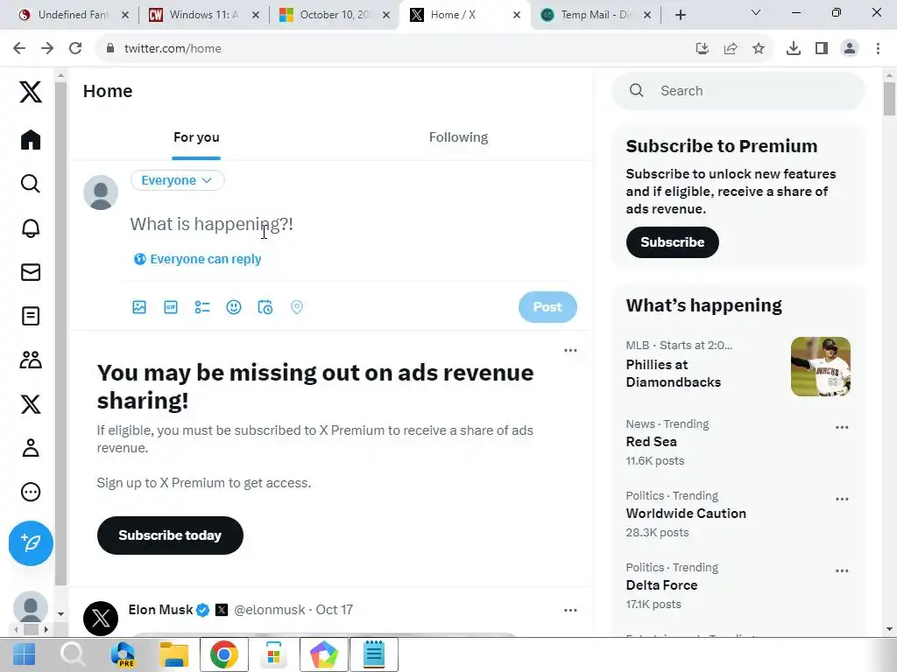Screen dimensions: 897x672
Task: Expand the Everyone audience dropdown
Action: [177, 180]
